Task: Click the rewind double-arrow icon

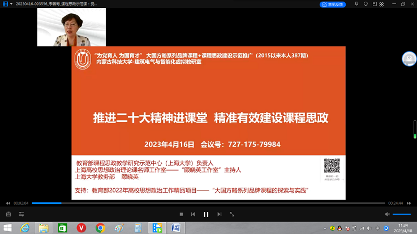Action: click(x=8, y=203)
